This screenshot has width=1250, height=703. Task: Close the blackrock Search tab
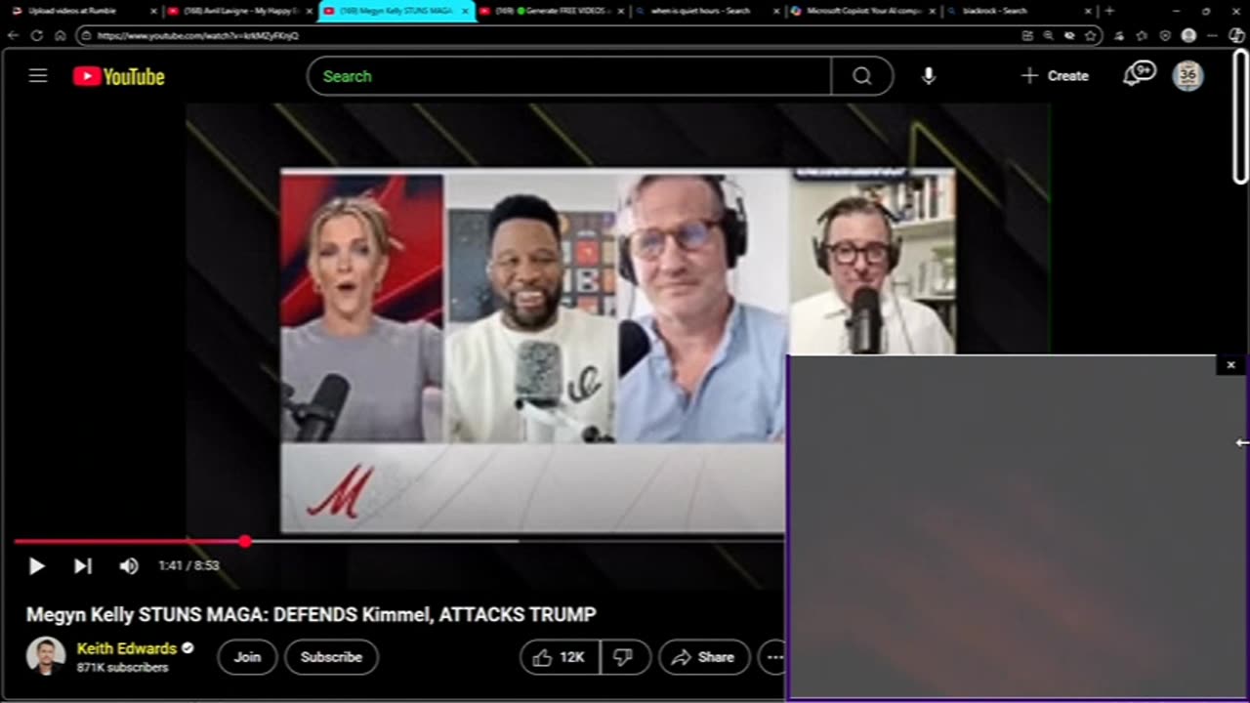[x=1088, y=12]
